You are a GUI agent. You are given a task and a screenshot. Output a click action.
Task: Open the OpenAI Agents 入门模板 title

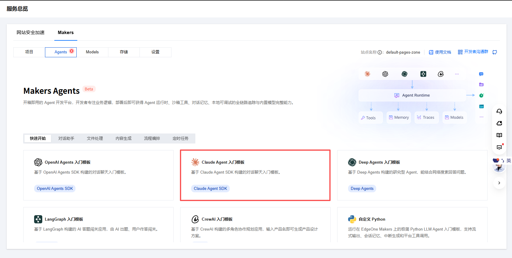tap(68, 162)
